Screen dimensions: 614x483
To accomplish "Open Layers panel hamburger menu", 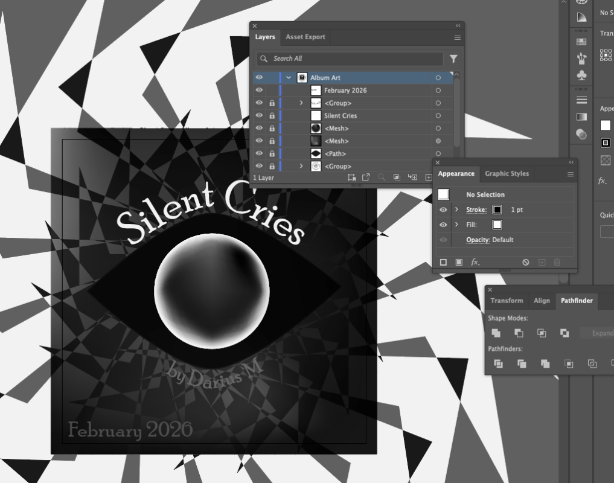I will [x=458, y=37].
